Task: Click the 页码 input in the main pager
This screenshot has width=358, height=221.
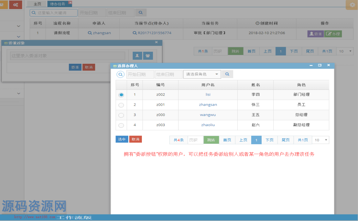Action: tap(220, 51)
